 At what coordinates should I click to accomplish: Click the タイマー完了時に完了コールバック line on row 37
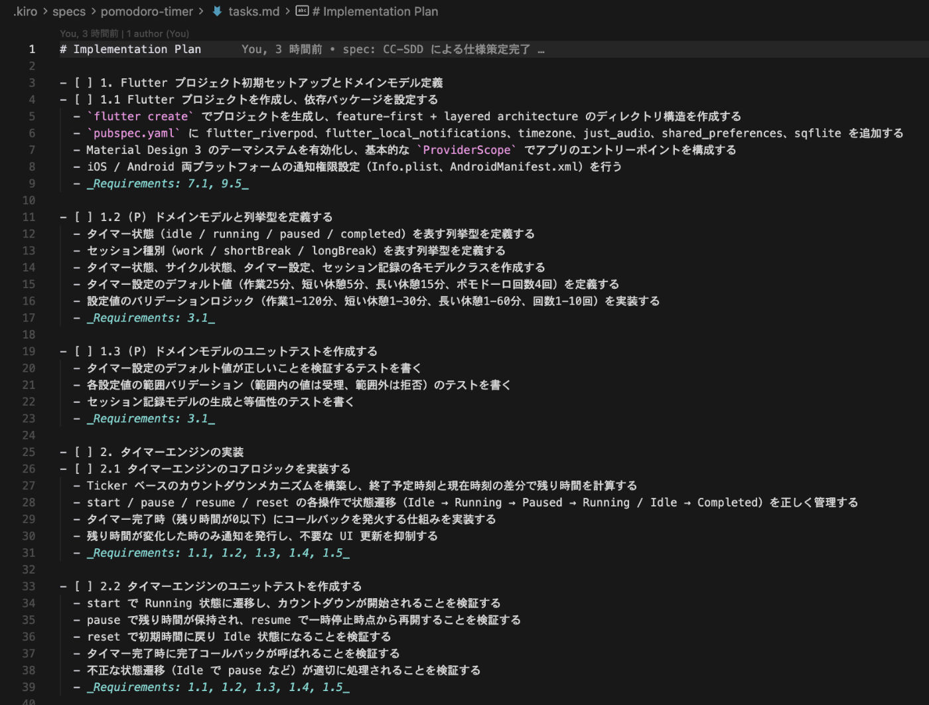pos(237,653)
